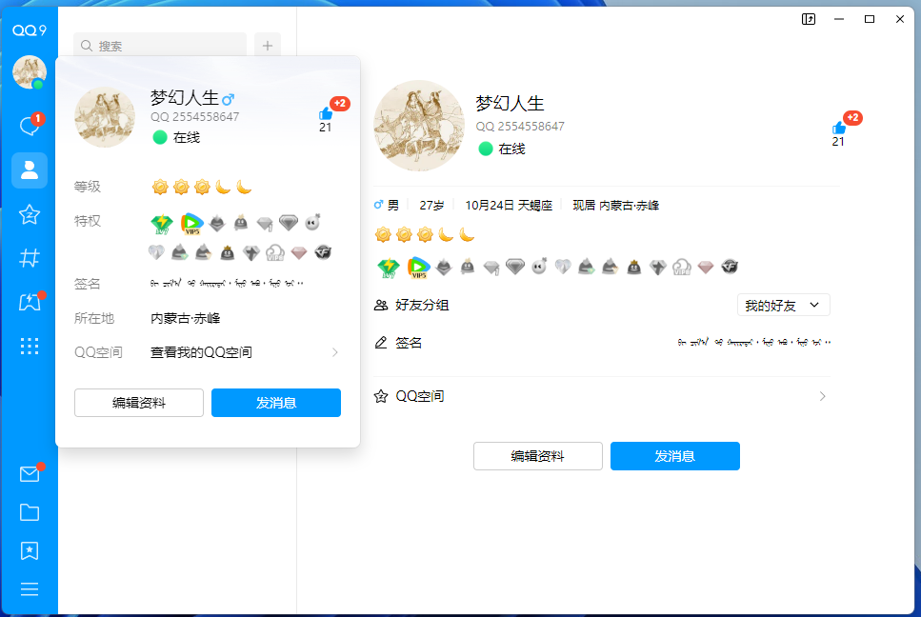Click 发消息 in the popup card

point(276,403)
